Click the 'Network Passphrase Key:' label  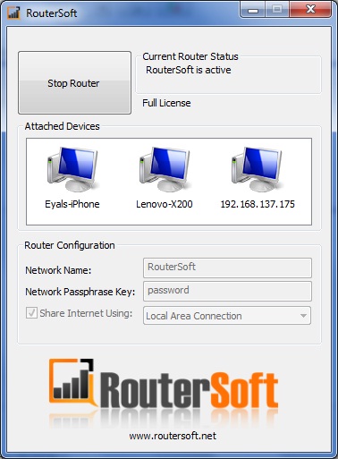click(80, 292)
